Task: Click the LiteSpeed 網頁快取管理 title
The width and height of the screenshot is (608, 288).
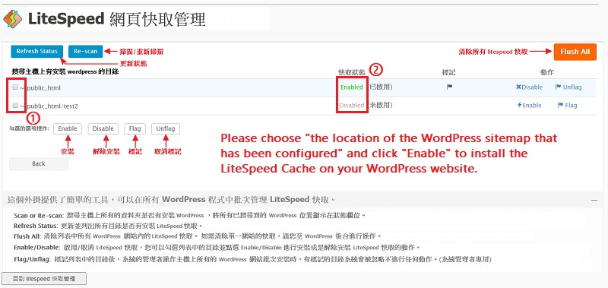Action: pos(116,19)
